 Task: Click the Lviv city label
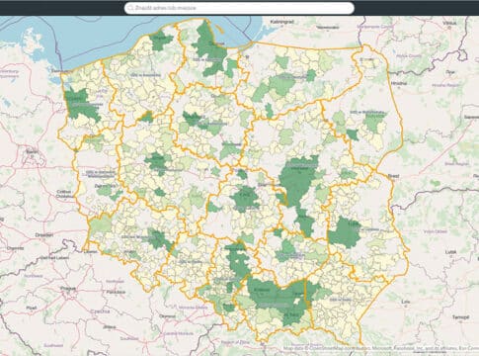point(406,302)
